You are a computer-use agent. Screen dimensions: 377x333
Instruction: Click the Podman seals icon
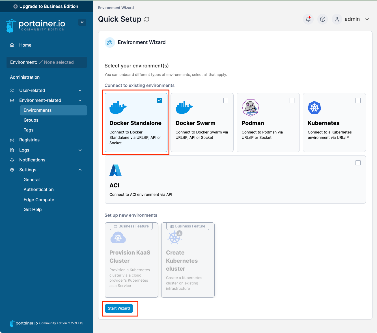click(x=250, y=108)
